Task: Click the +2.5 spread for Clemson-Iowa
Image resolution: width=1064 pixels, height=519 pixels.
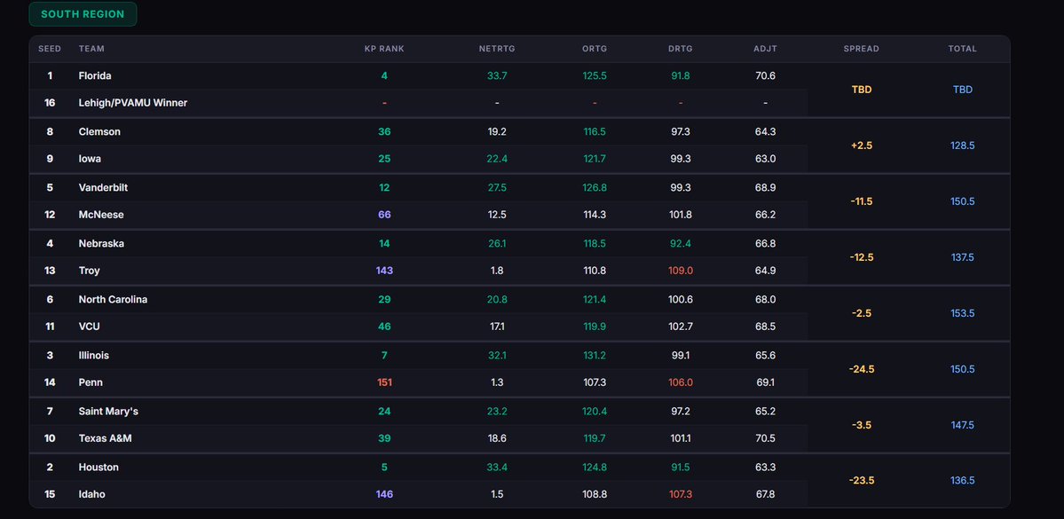Action: (x=862, y=145)
